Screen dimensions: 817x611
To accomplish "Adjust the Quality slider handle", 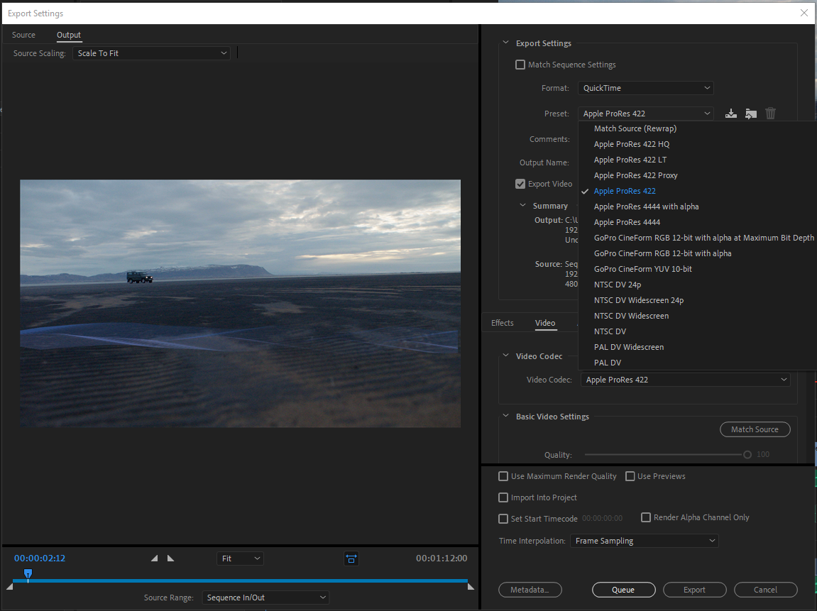I will pyautogui.click(x=747, y=455).
